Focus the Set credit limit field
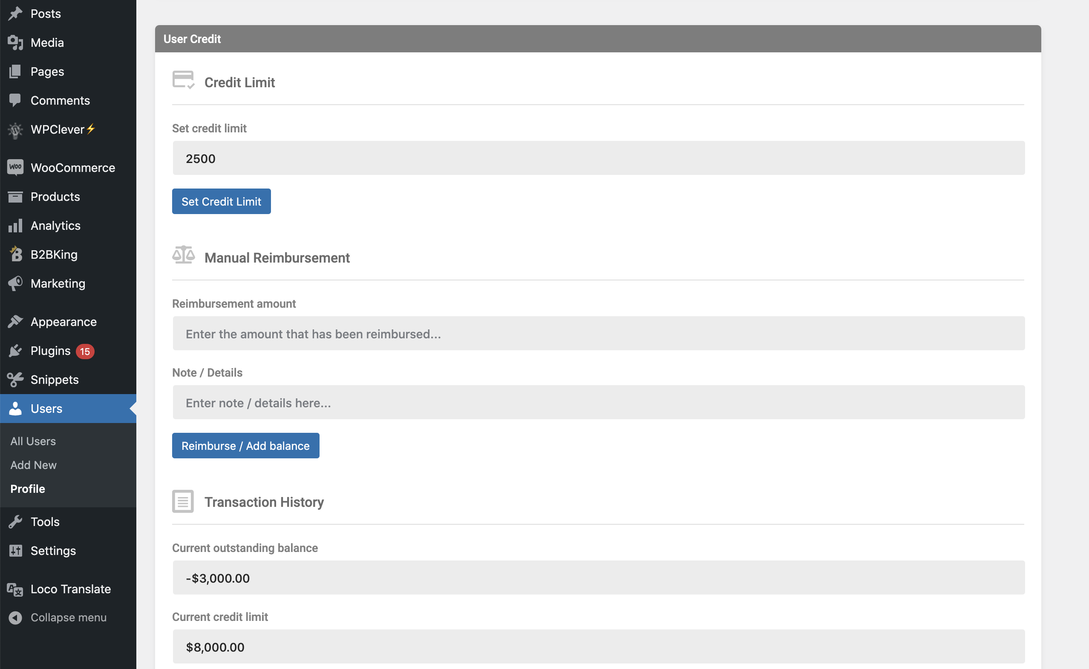This screenshot has width=1089, height=669. [x=598, y=158]
